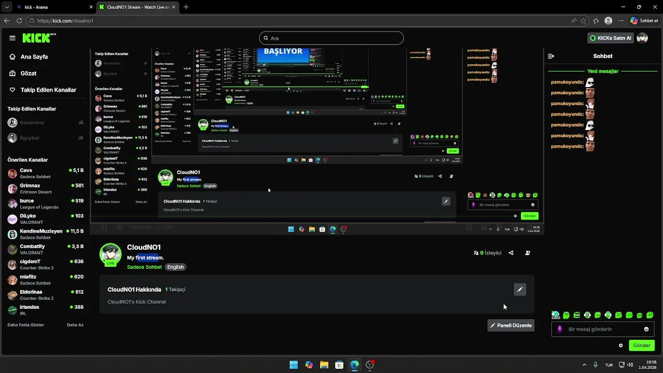
Task: Open the Edge browser profile icon
Action: tap(609, 21)
